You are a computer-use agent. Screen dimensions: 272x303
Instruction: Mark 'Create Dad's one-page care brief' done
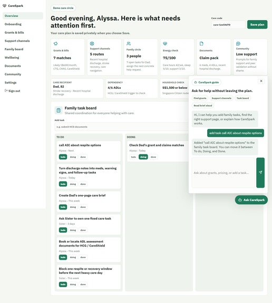click(83, 207)
